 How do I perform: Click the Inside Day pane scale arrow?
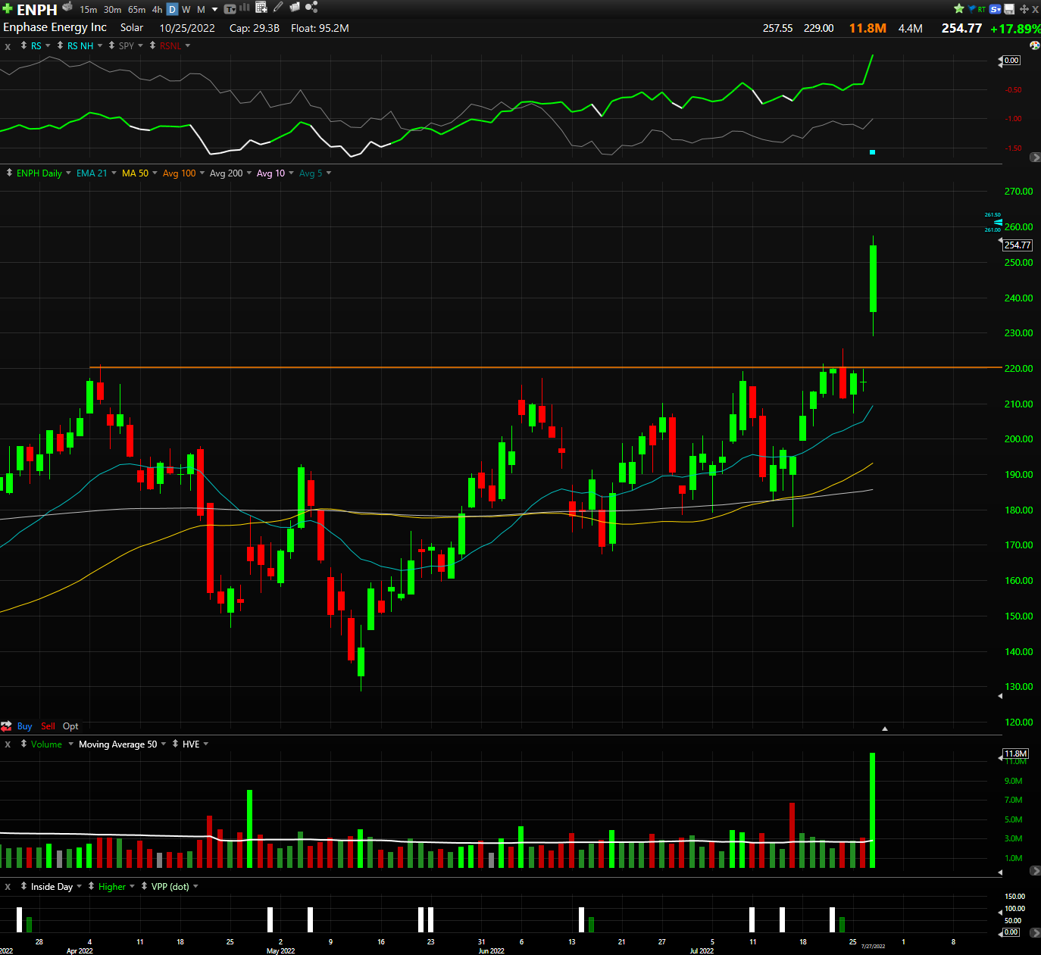coord(1035,933)
